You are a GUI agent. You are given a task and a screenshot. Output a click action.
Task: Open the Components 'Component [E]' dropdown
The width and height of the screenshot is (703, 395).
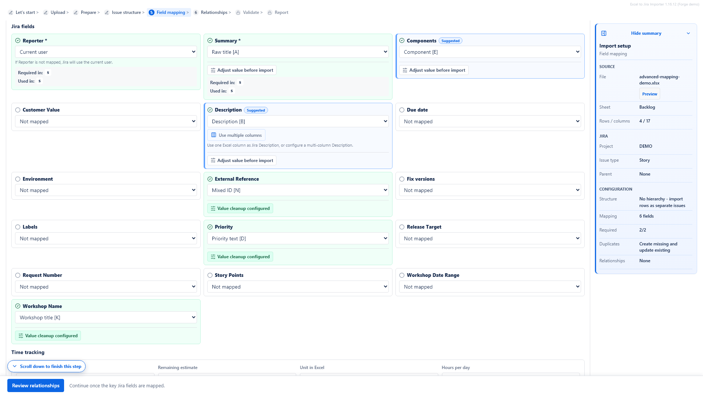point(490,52)
